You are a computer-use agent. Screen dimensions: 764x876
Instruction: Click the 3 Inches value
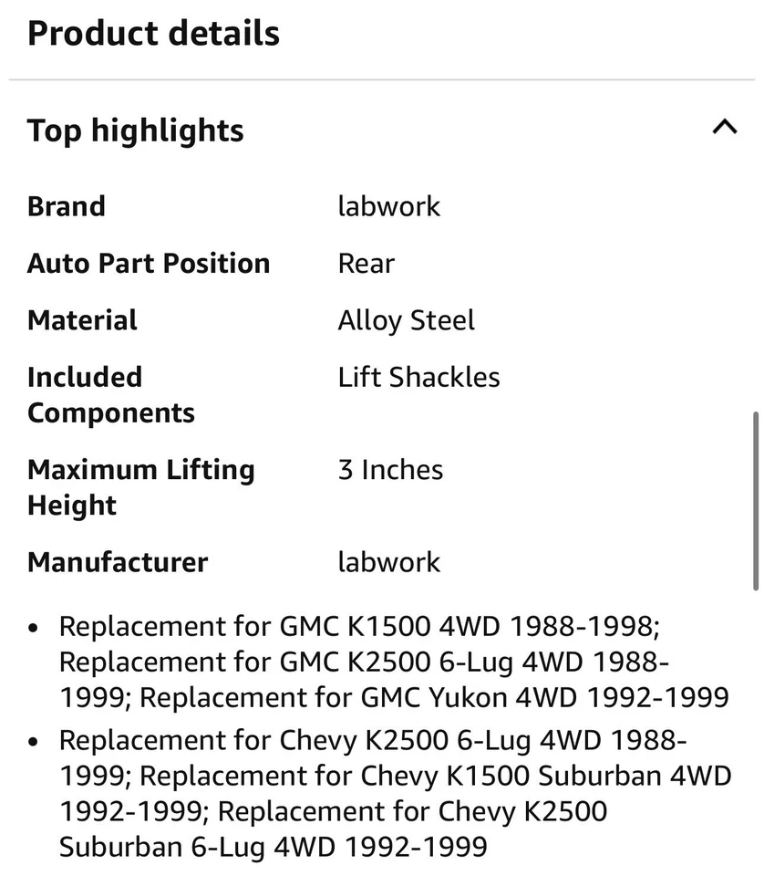tap(390, 470)
